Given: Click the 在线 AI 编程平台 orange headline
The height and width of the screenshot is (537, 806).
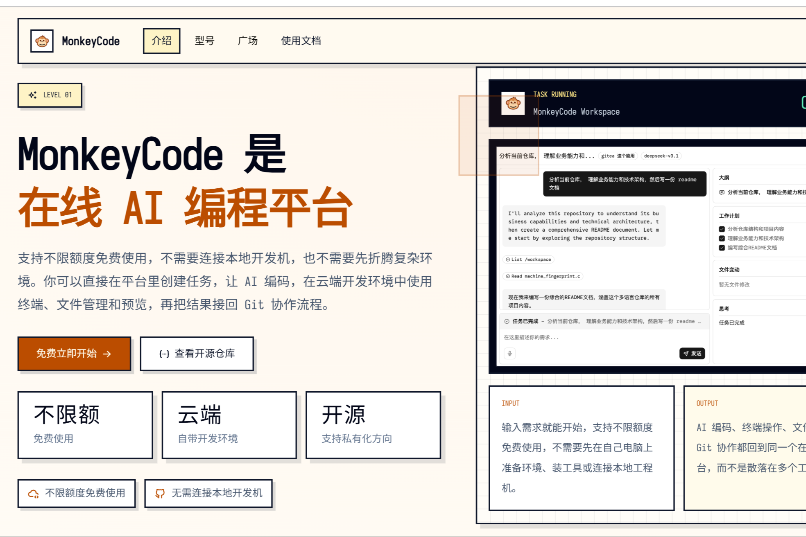Looking at the screenshot, I should [186, 208].
